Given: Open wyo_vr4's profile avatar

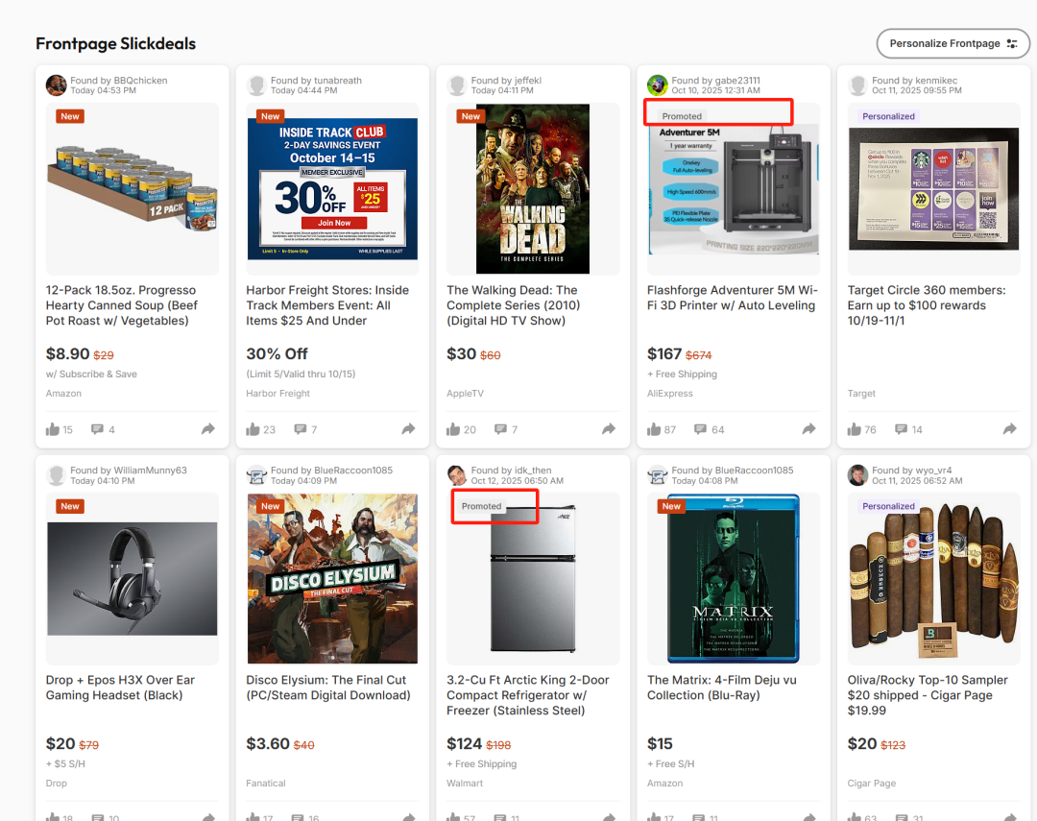Looking at the screenshot, I should coord(857,475).
